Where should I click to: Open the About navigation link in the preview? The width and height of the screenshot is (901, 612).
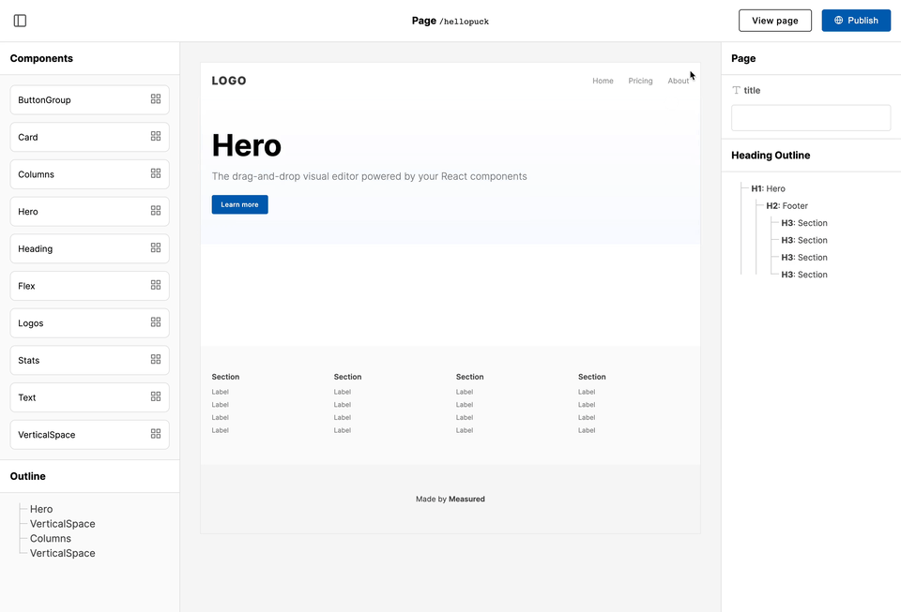[678, 81]
